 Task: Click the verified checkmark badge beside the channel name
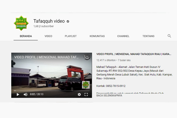click(68, 21)
